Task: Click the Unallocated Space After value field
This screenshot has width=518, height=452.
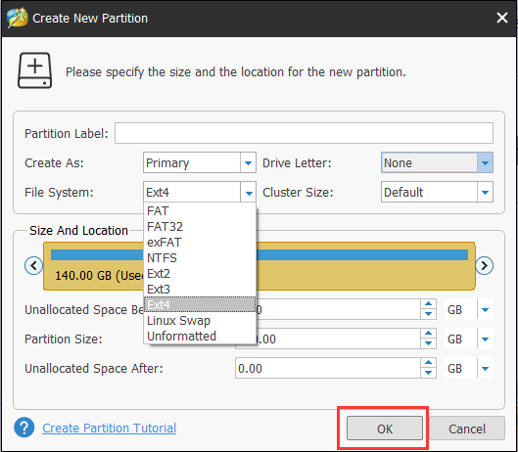Action: point(328,368)
